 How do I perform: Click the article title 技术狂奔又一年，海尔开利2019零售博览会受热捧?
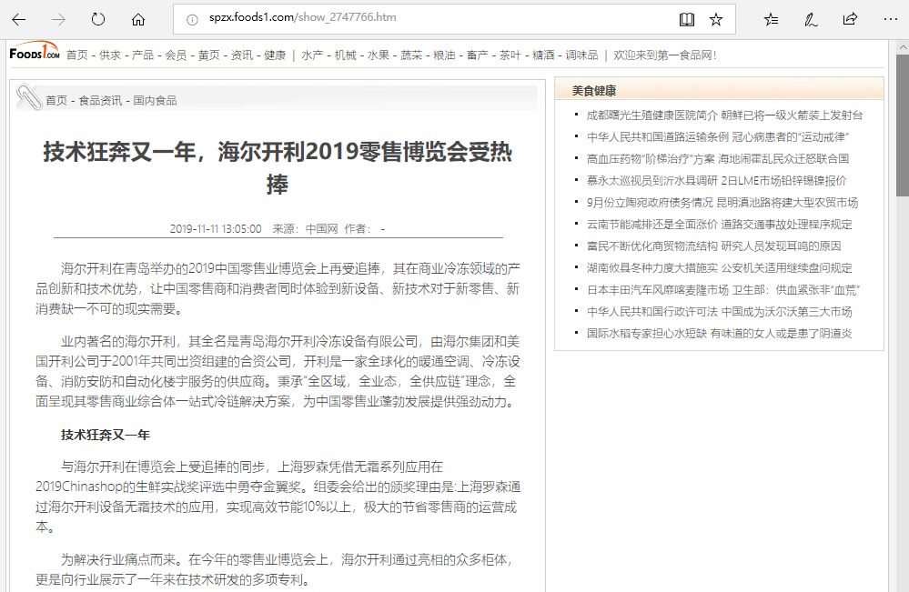pyautogui.click(x=278, y=168)
